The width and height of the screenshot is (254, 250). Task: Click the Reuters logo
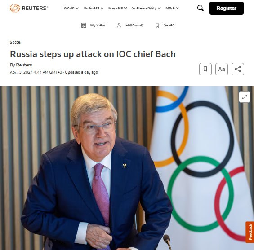pyautogui.click(x=29, y=8)
